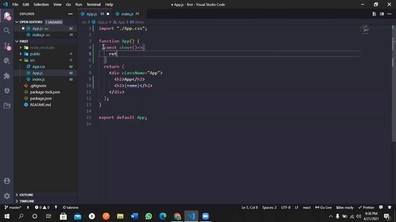Open the Explorer view in activity bar
This screenshot has width=396, height=222.
[7, 15]
